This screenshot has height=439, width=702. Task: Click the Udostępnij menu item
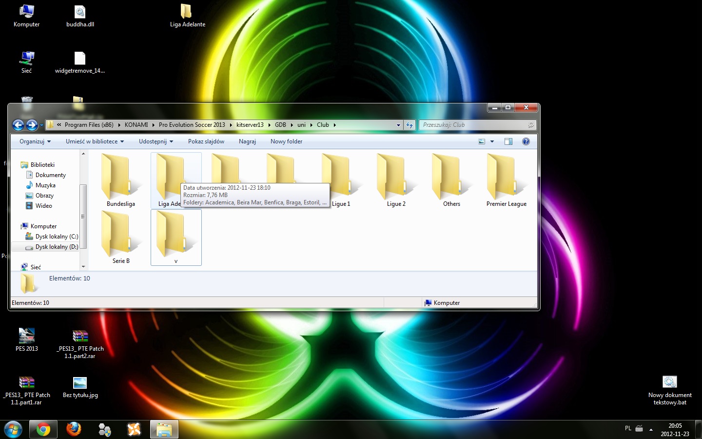coord(156,141)
